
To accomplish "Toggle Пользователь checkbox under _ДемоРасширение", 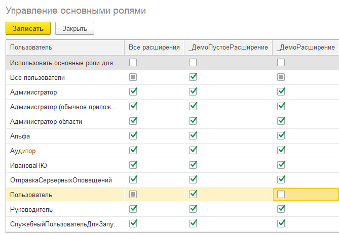I will pos(281,194).
